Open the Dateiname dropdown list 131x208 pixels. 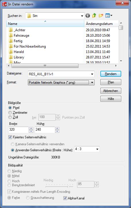[x=92, y=74]
